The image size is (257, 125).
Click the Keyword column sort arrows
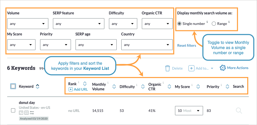38,86
